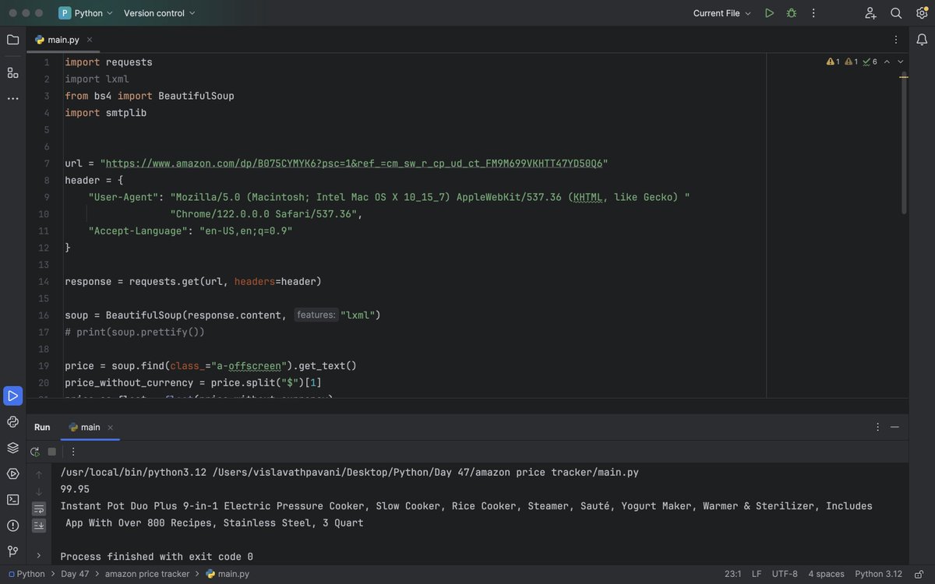
Task: Select the main run tab
Action: click(x=90, y=427)
